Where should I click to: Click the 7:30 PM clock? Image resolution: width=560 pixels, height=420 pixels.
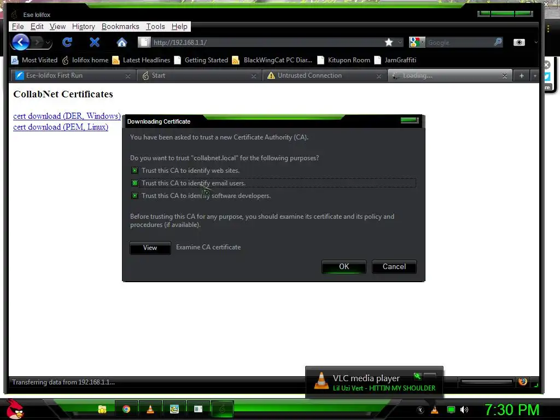click(511, 409)
